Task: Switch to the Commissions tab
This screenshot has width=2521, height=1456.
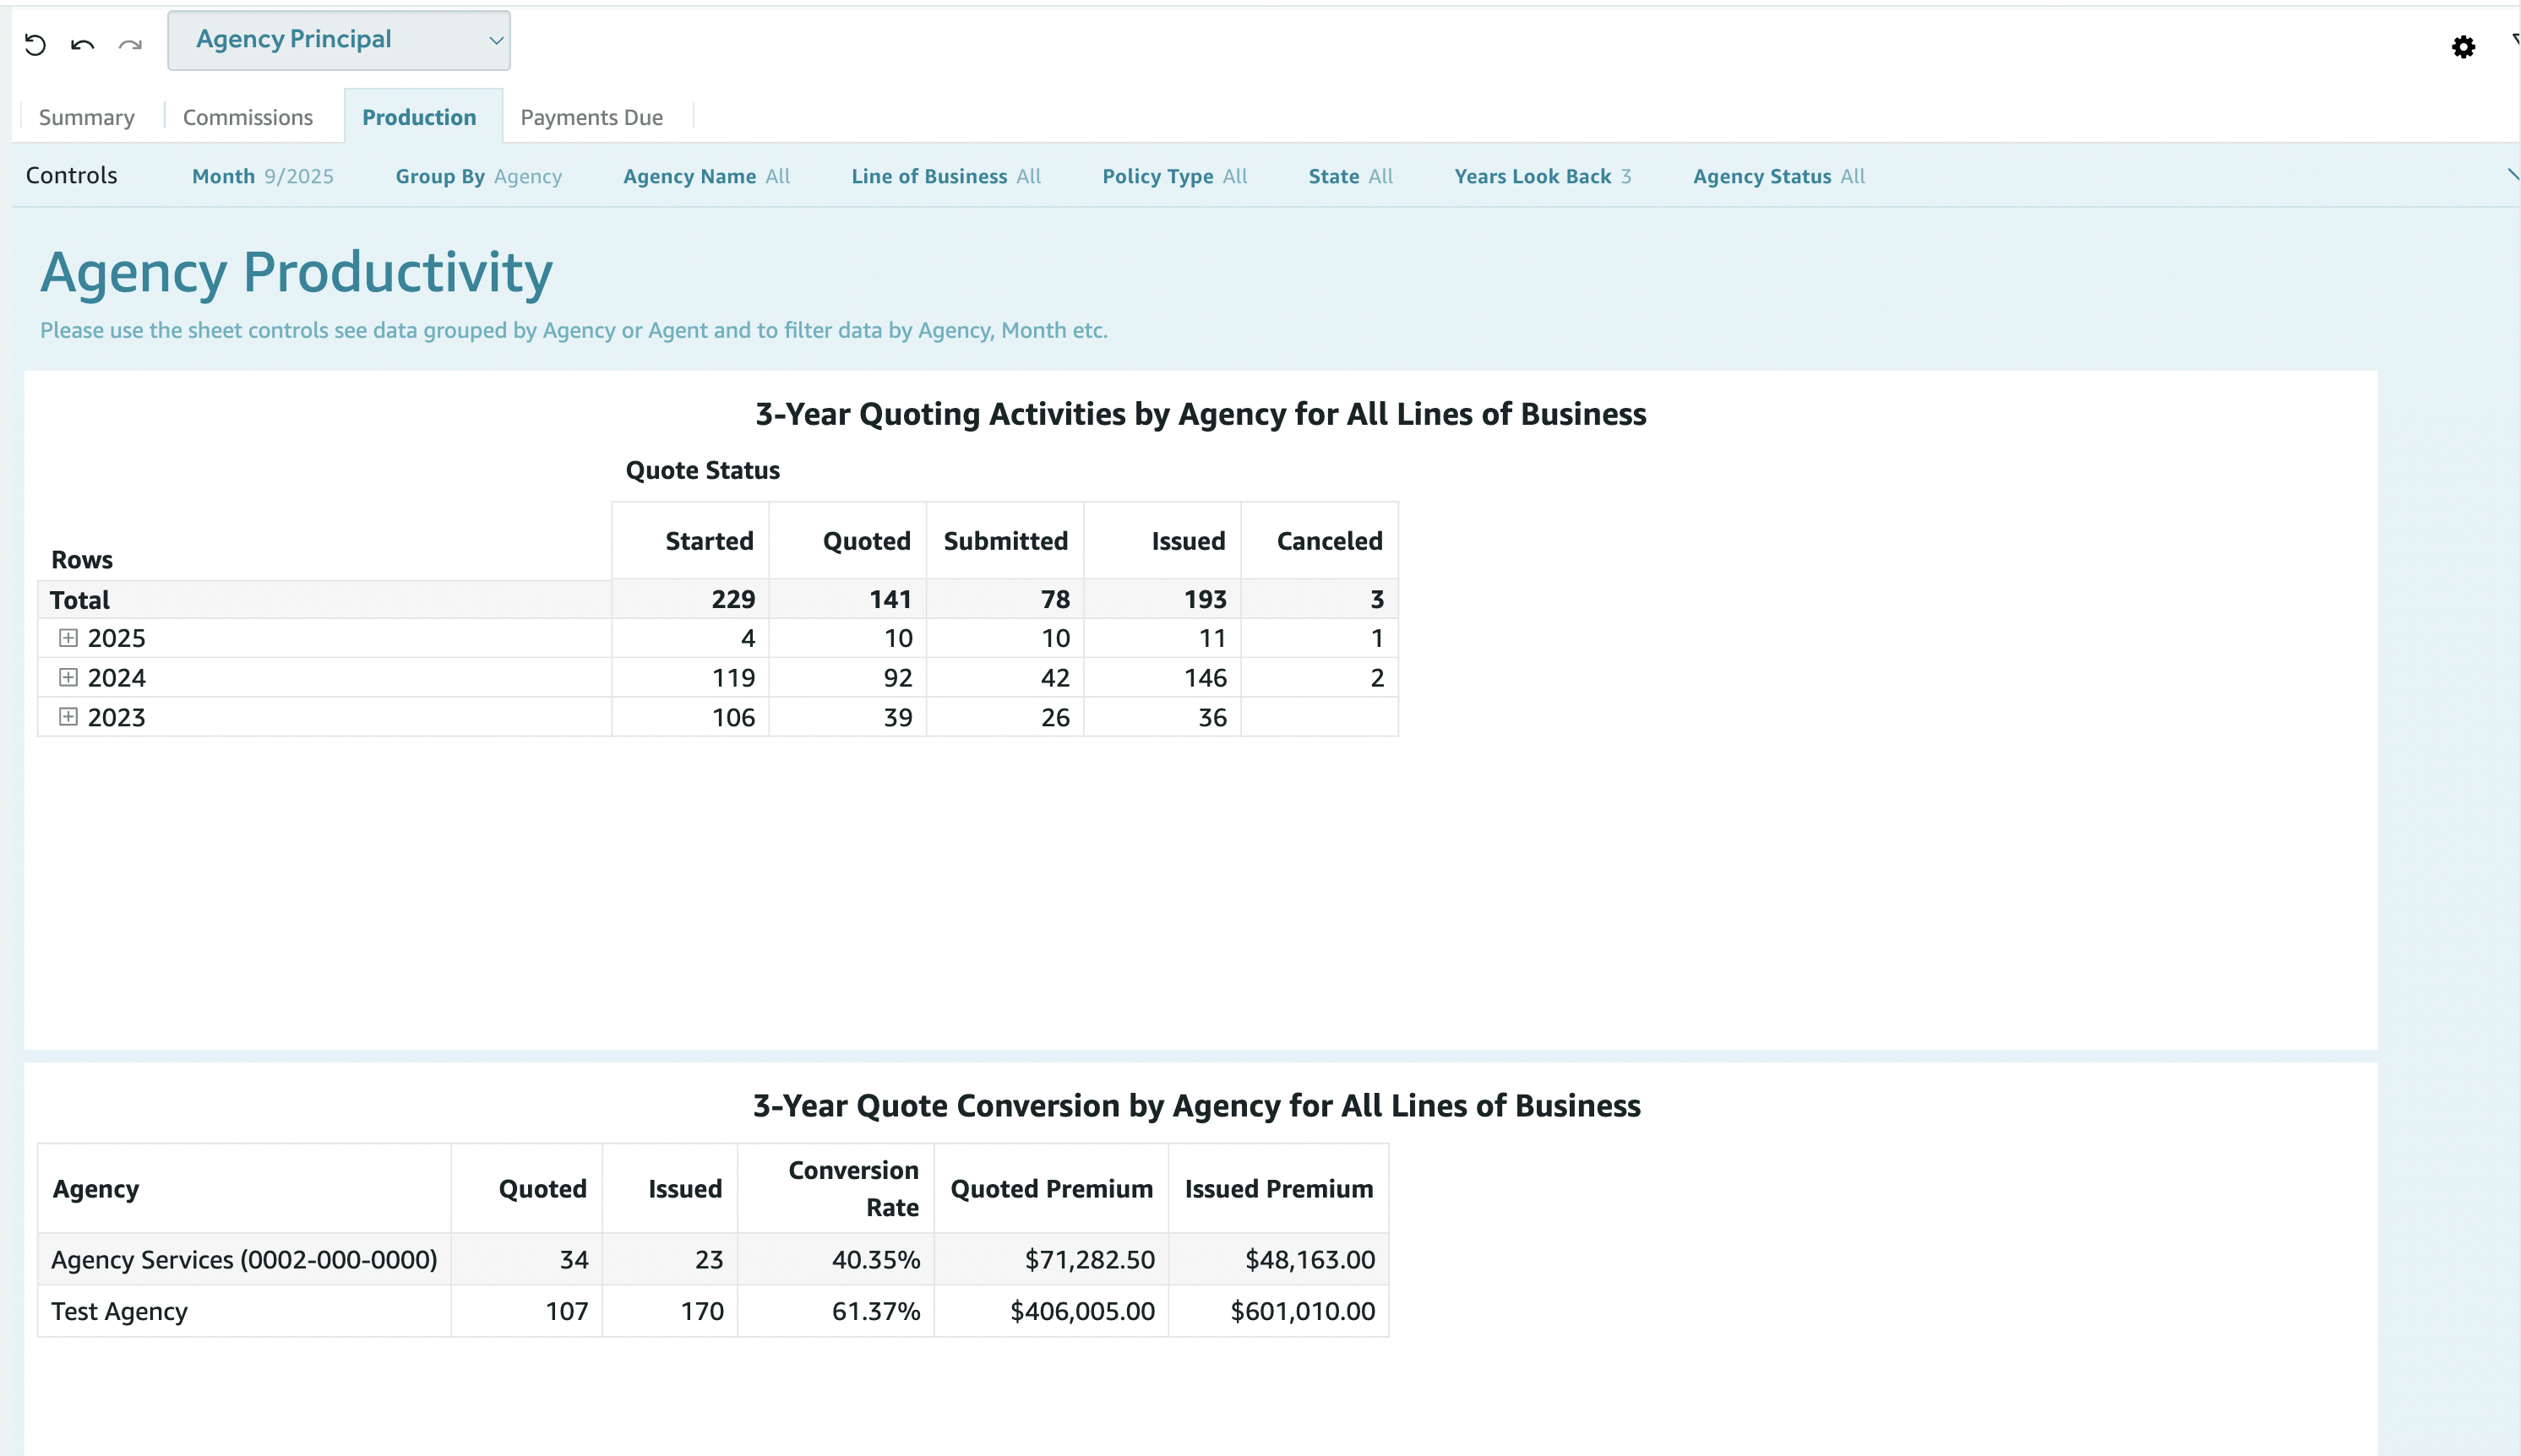Action: pos(248,118)
